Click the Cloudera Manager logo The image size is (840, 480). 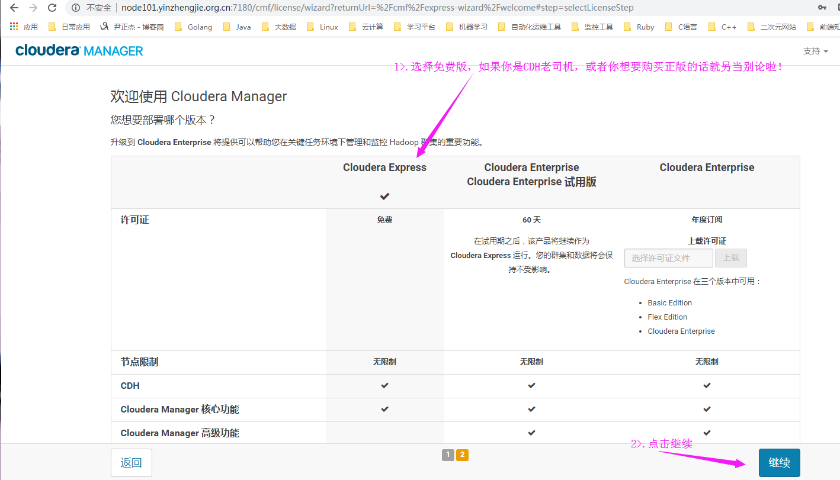[x=79, y=51]
